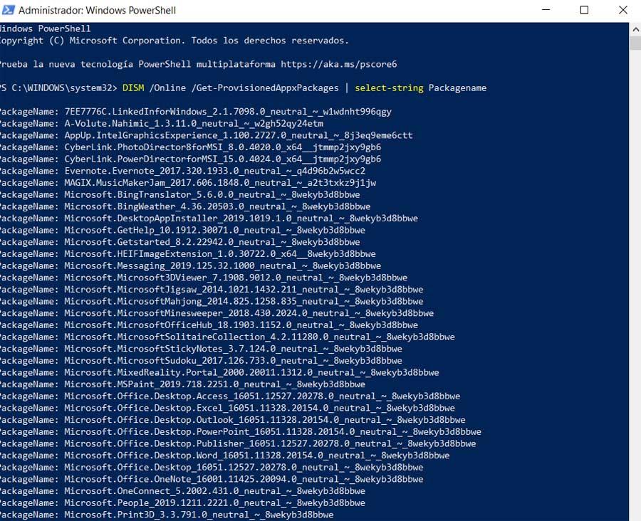Click the Microsoft.Print3D package line

point(167,515)
